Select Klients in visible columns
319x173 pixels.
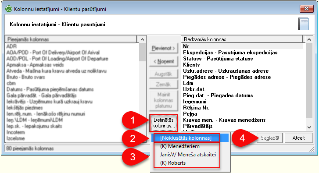click(x=243, y=65)
